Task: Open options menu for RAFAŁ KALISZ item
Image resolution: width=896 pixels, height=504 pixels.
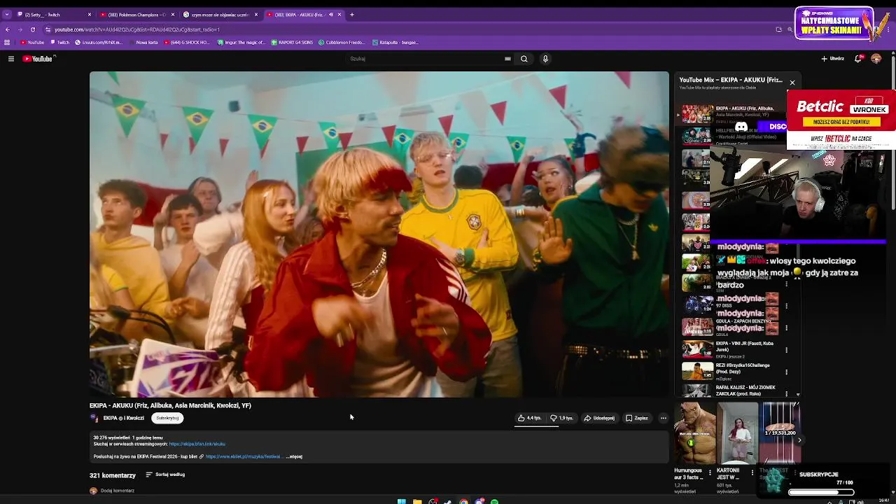Action: [x=787, y=393]
